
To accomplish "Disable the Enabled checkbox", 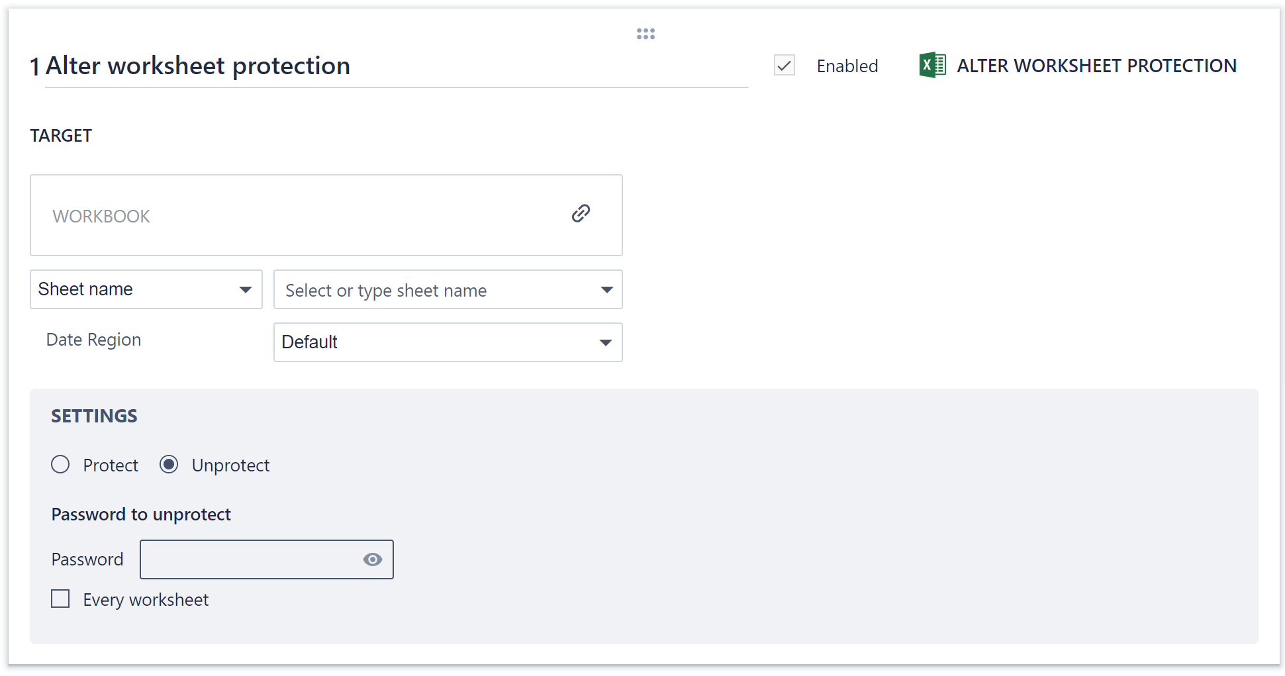I will pos(784,66).
